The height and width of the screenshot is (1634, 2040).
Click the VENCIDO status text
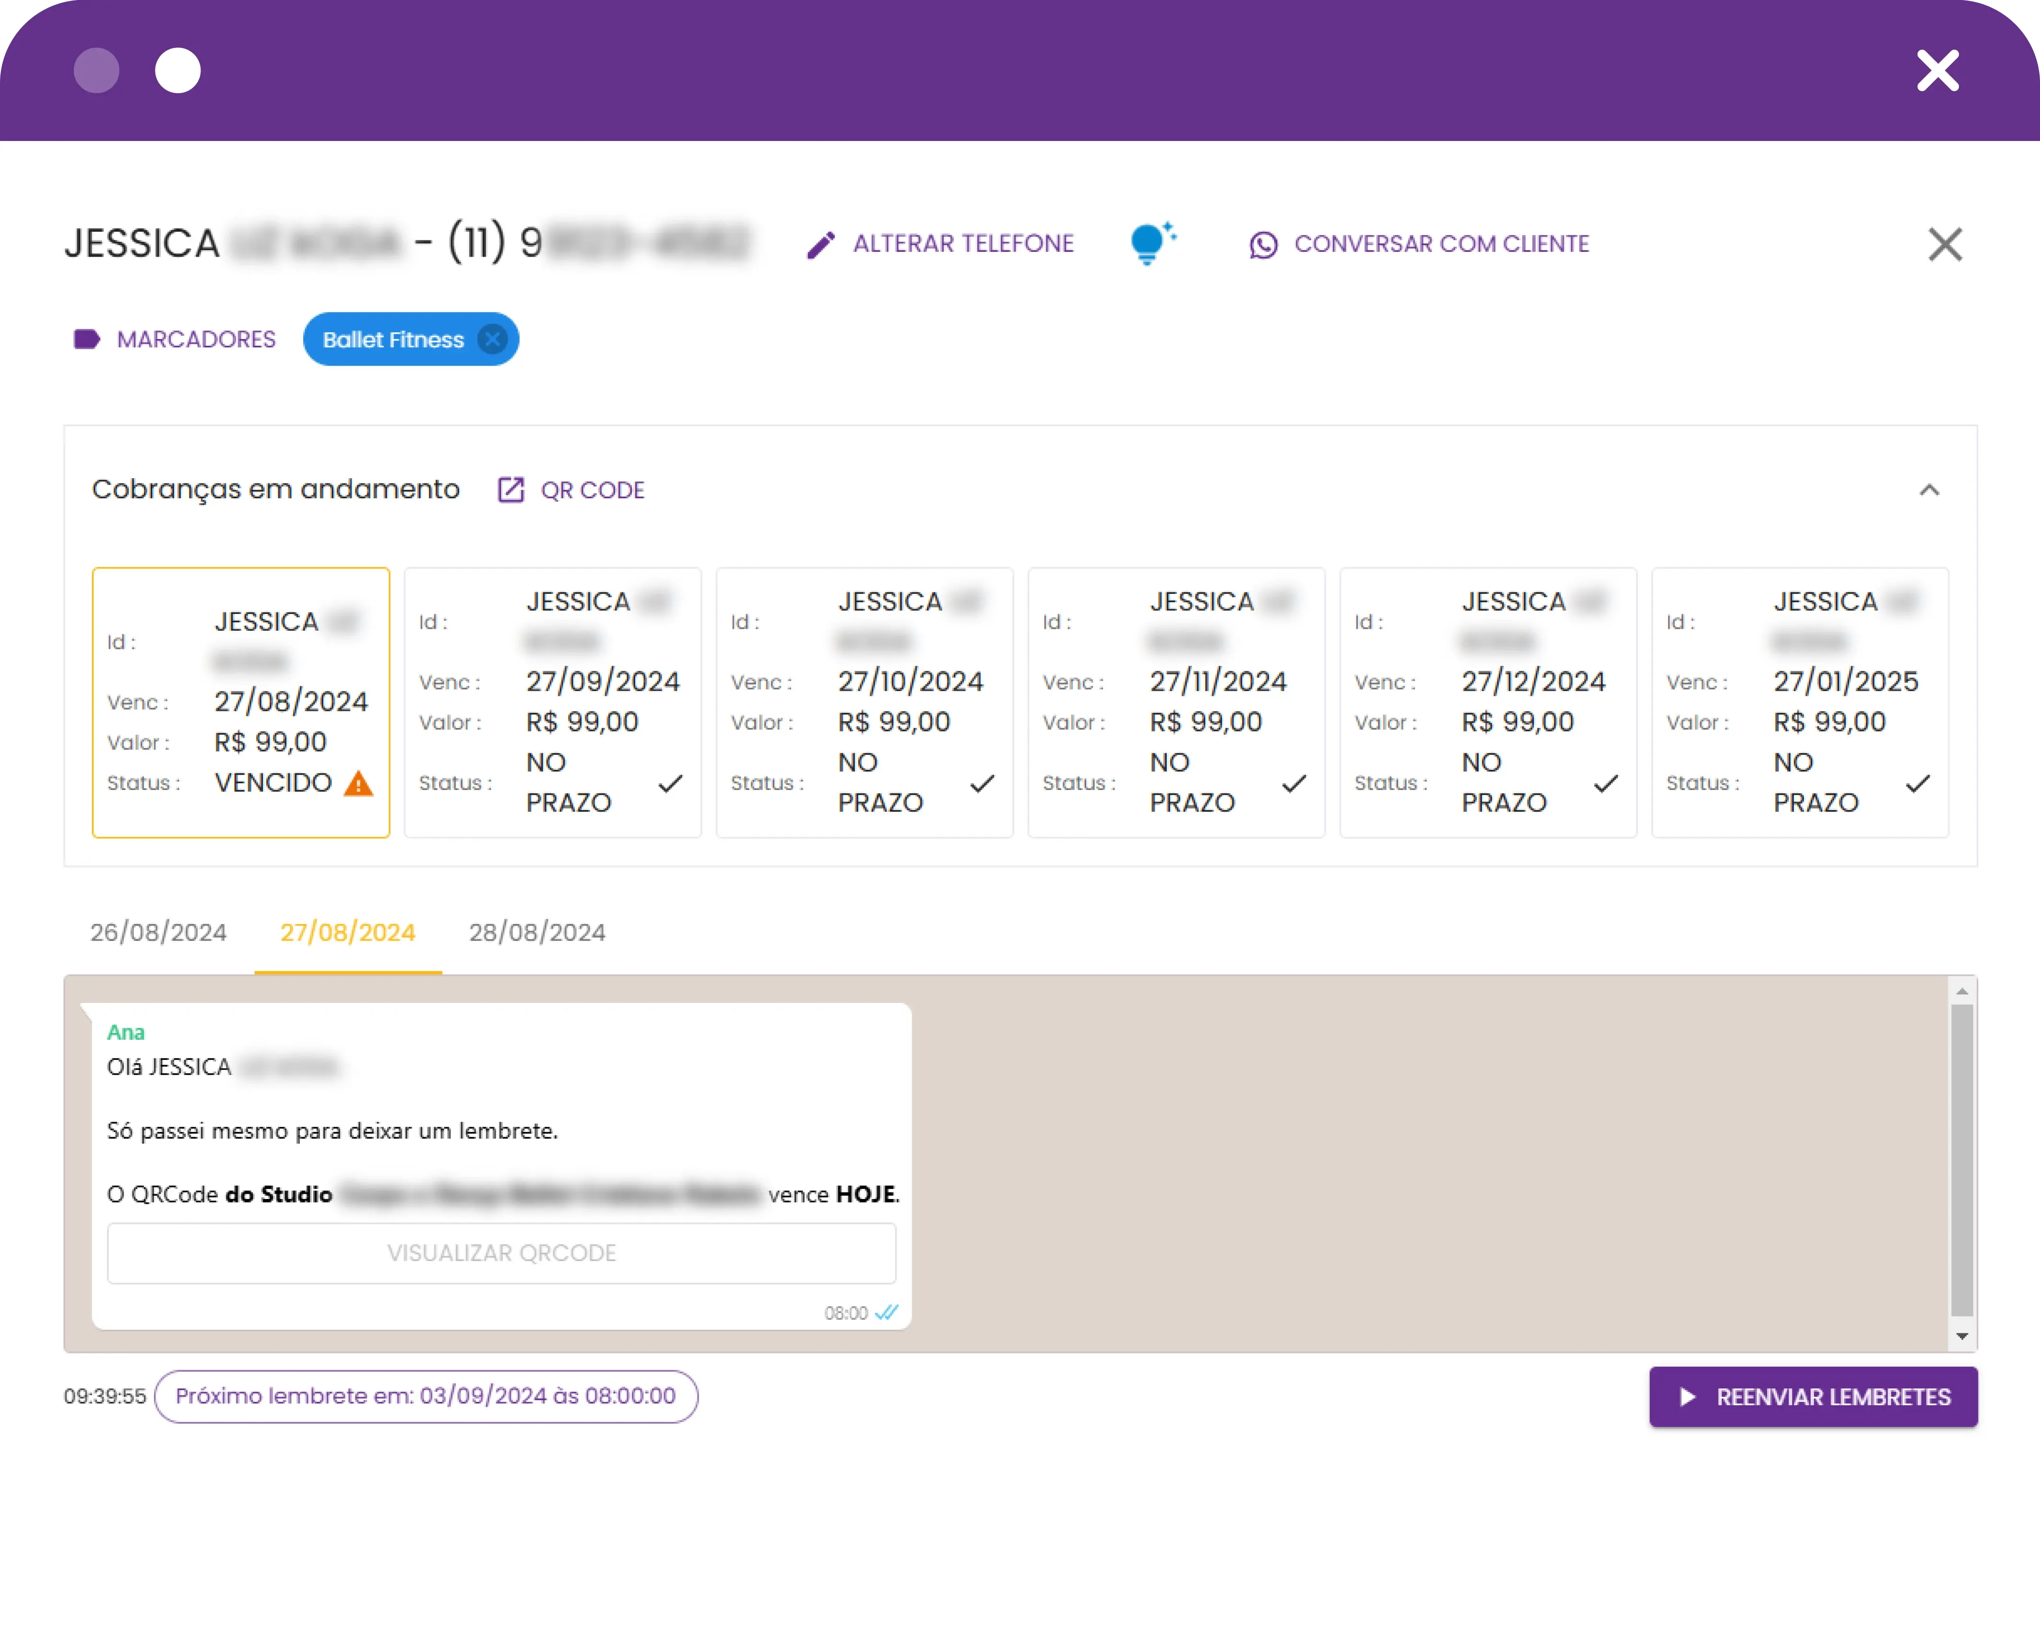(273, 783)
